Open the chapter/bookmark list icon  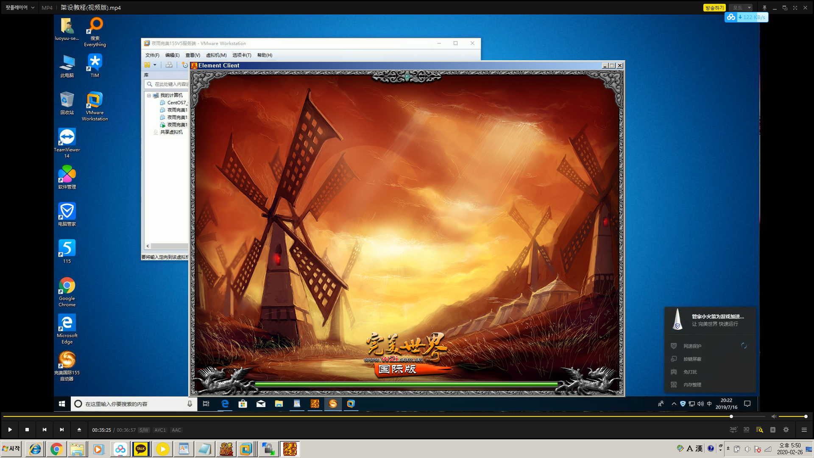(773, 430)
